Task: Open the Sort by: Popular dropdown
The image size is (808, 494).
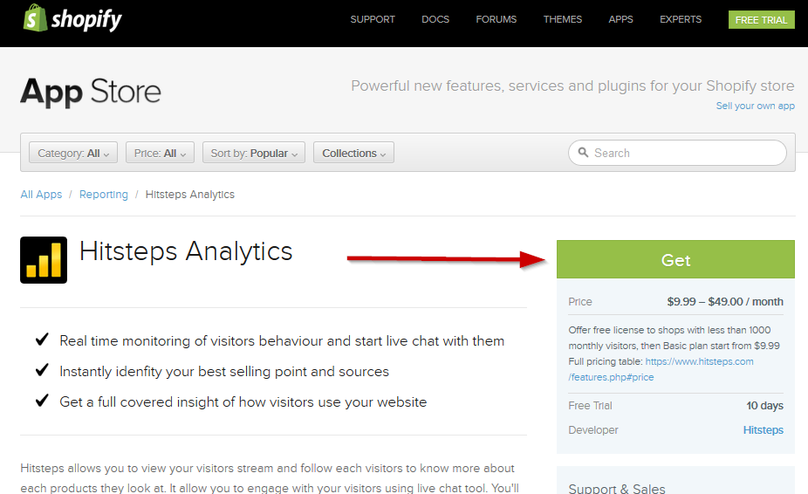Action: click(x=254, y=153)
